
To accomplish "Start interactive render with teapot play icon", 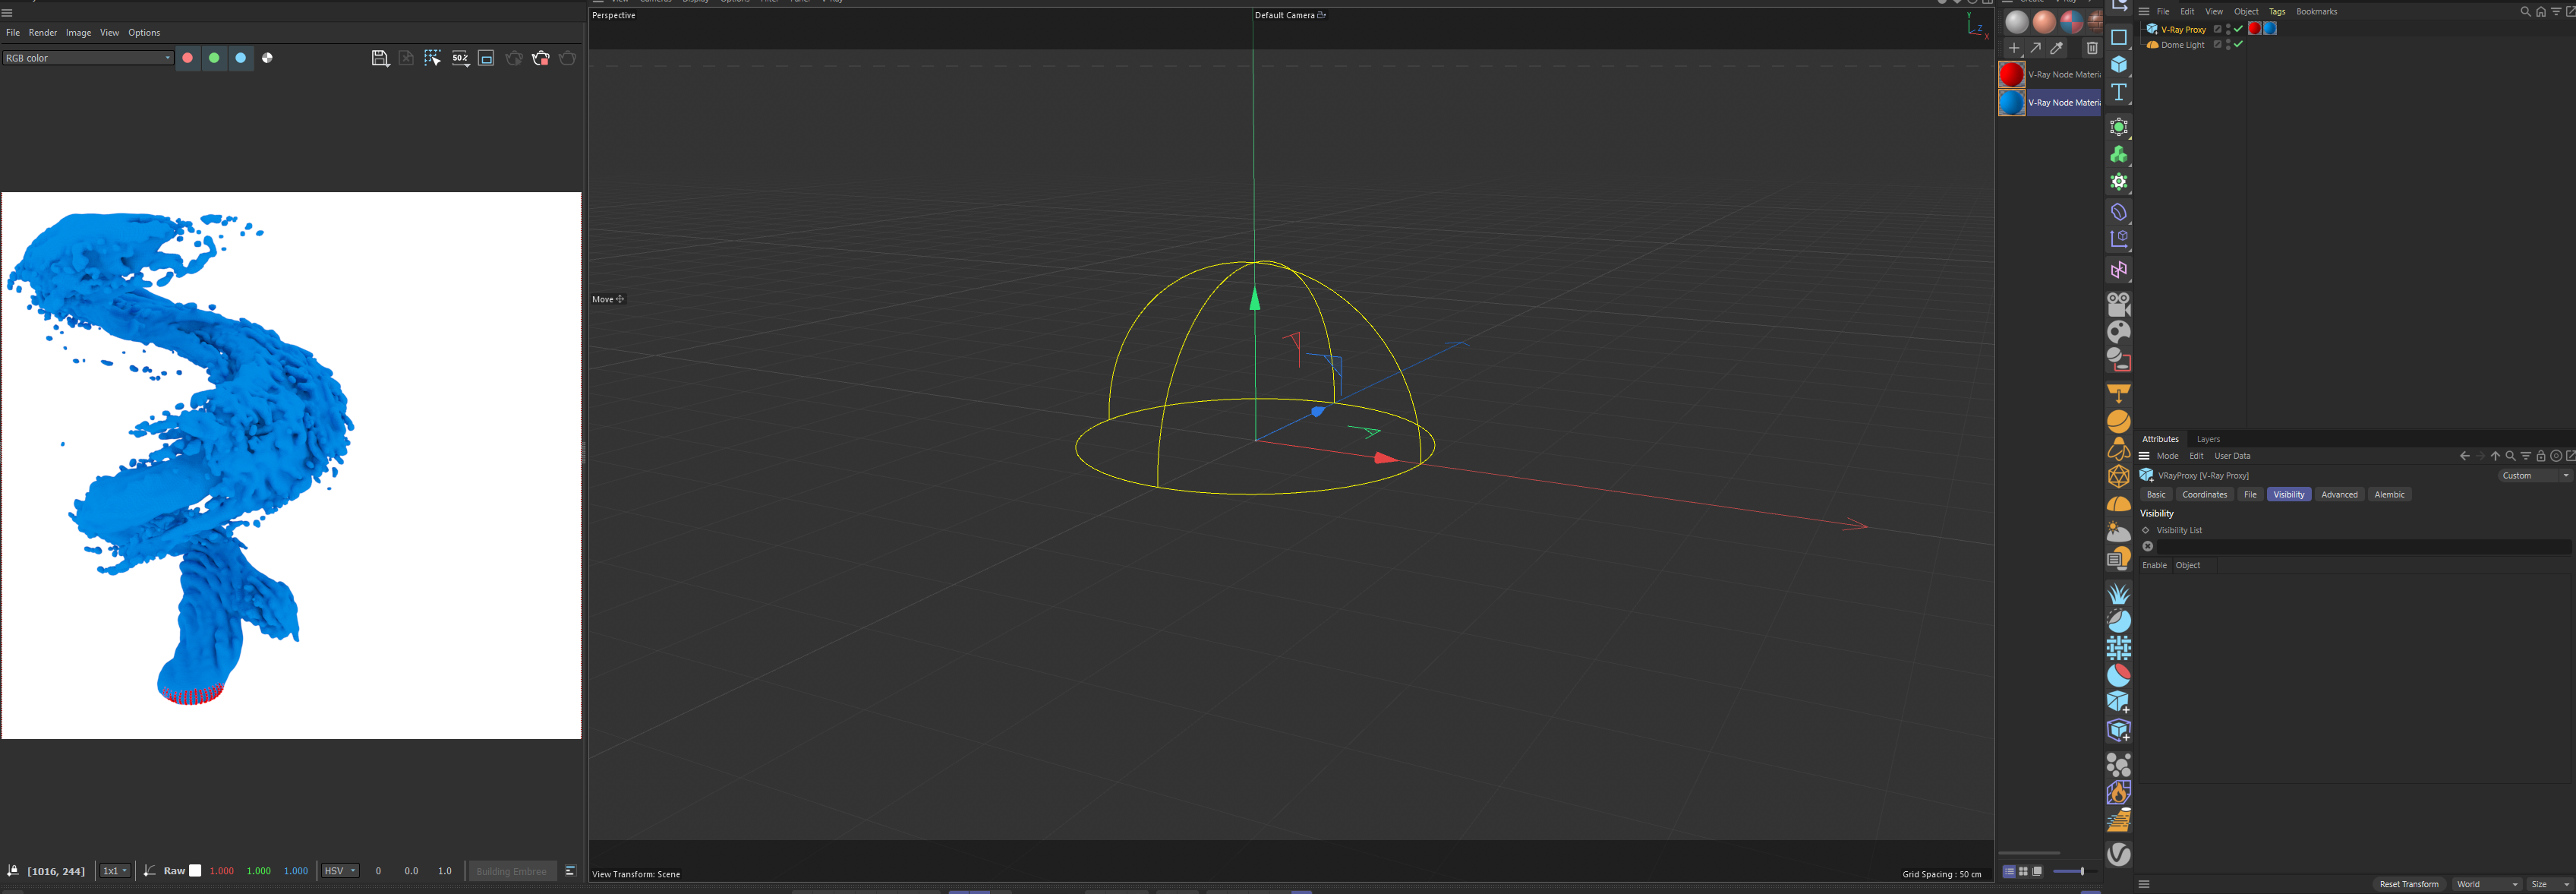I will (x=514, y=58).
